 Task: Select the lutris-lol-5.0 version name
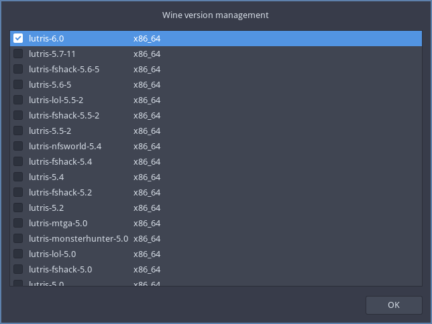pyautogui.click(x=52, y=254)
